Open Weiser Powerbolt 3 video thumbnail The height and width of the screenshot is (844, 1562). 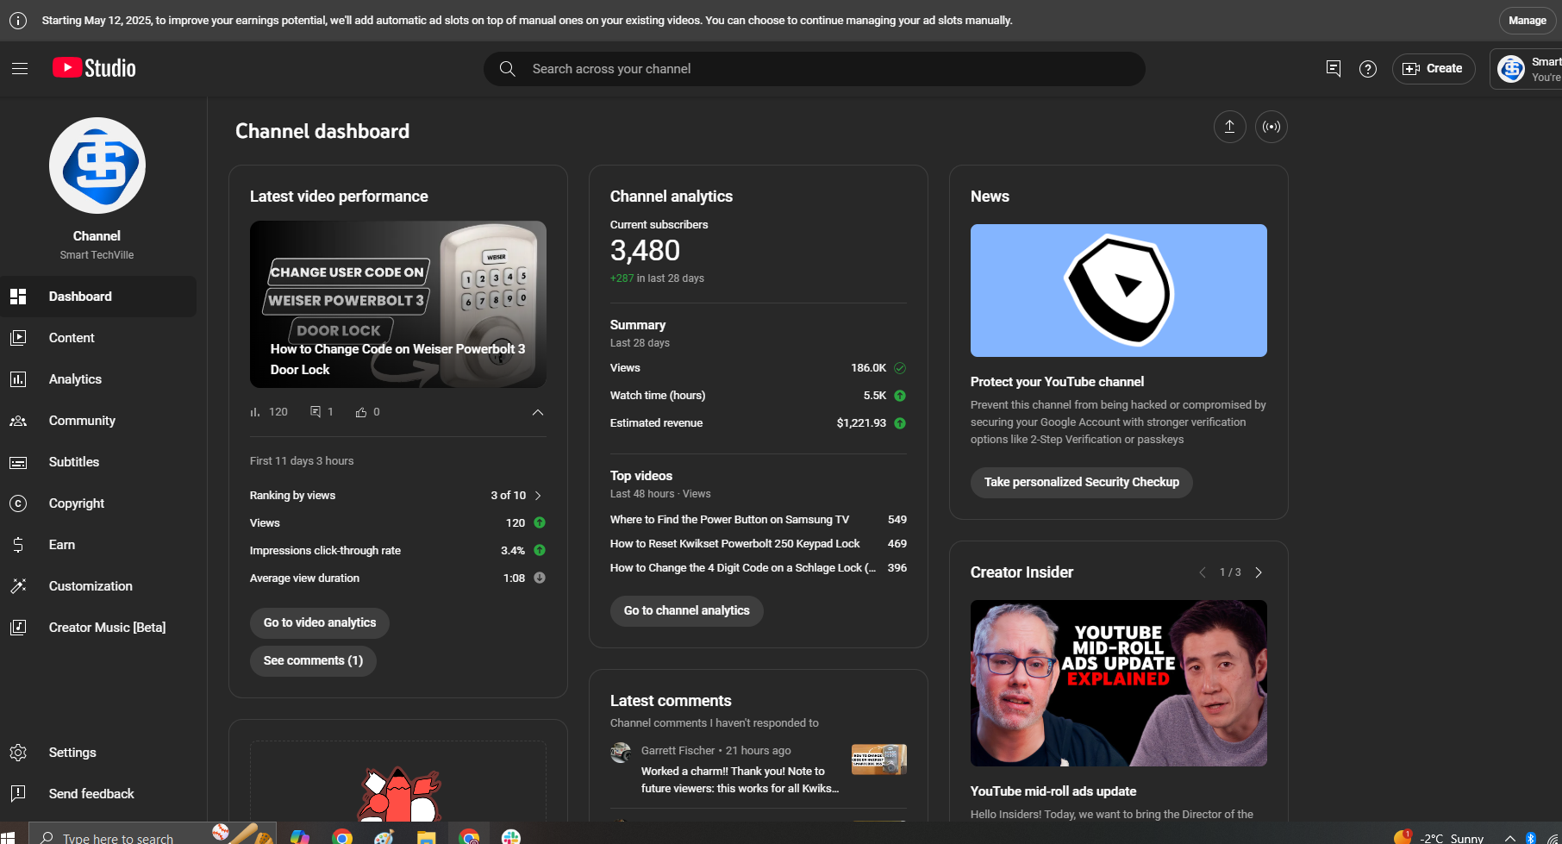point(398,304)
